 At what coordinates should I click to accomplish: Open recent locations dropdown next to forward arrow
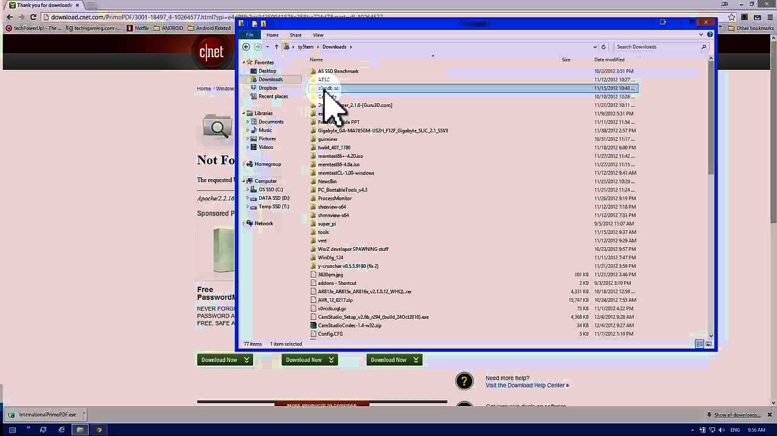coord(267,47)
